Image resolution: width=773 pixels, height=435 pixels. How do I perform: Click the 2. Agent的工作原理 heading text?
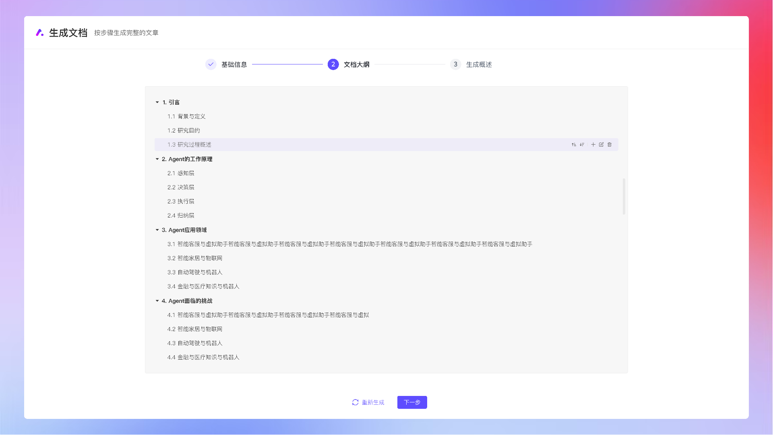pyautogui.click(x=187, y=159)
